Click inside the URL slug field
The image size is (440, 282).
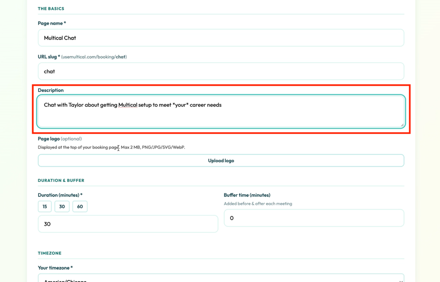tap(220, 71)
